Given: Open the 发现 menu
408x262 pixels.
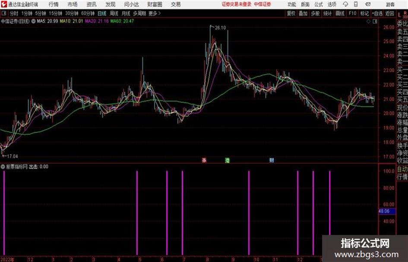Looking at the screenshot, I should pyautogui.click(x=111, y=4).
